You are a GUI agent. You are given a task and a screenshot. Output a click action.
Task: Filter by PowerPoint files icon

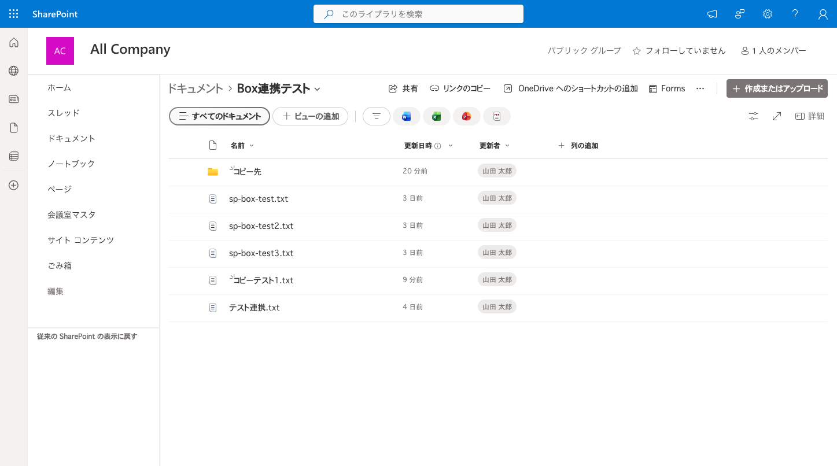tap(467, 116)
